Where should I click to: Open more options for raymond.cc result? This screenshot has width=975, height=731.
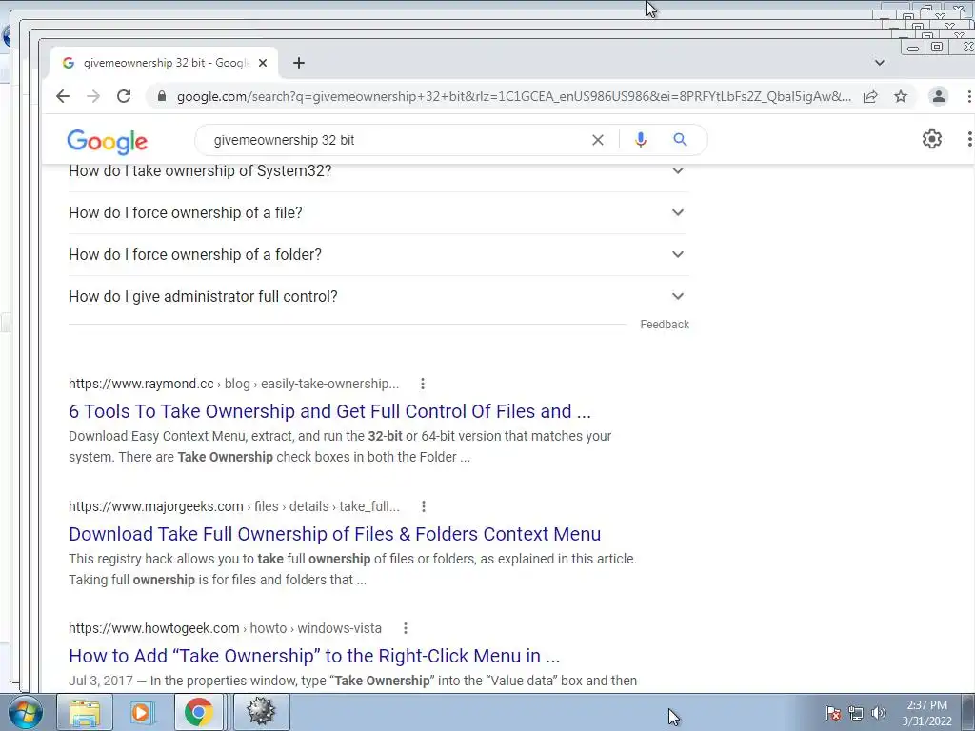tap(422, 384)
